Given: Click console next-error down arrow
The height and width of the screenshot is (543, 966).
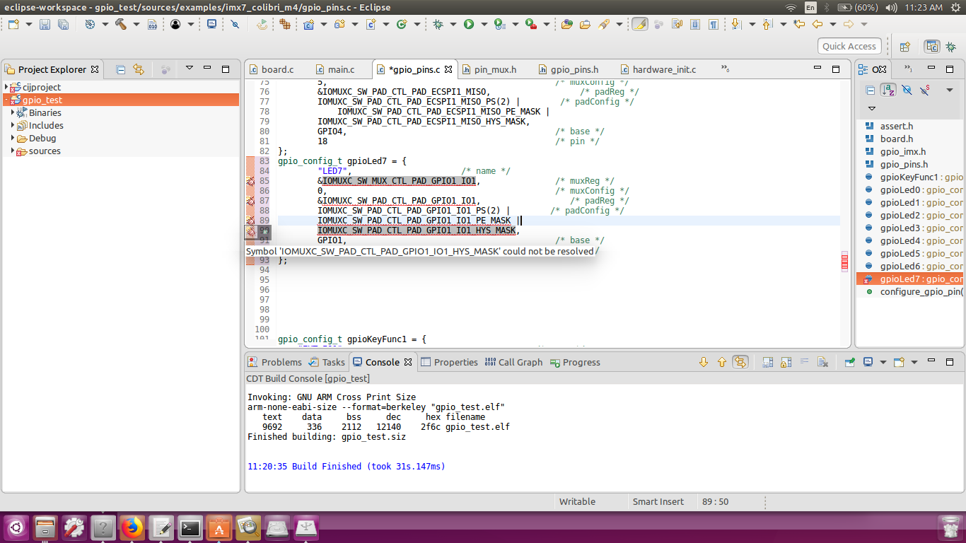Looking at the screenshot, I should click(703, 362).
